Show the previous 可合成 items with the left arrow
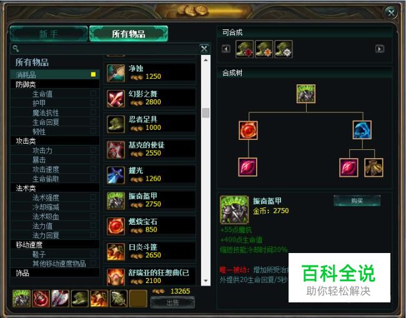 point(225,49)
